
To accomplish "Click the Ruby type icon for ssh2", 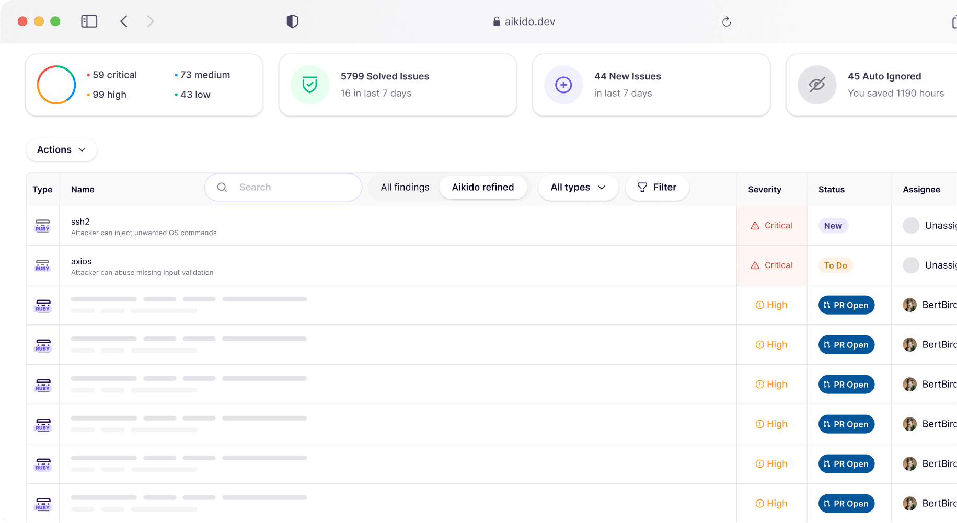I will pos(43,226).
